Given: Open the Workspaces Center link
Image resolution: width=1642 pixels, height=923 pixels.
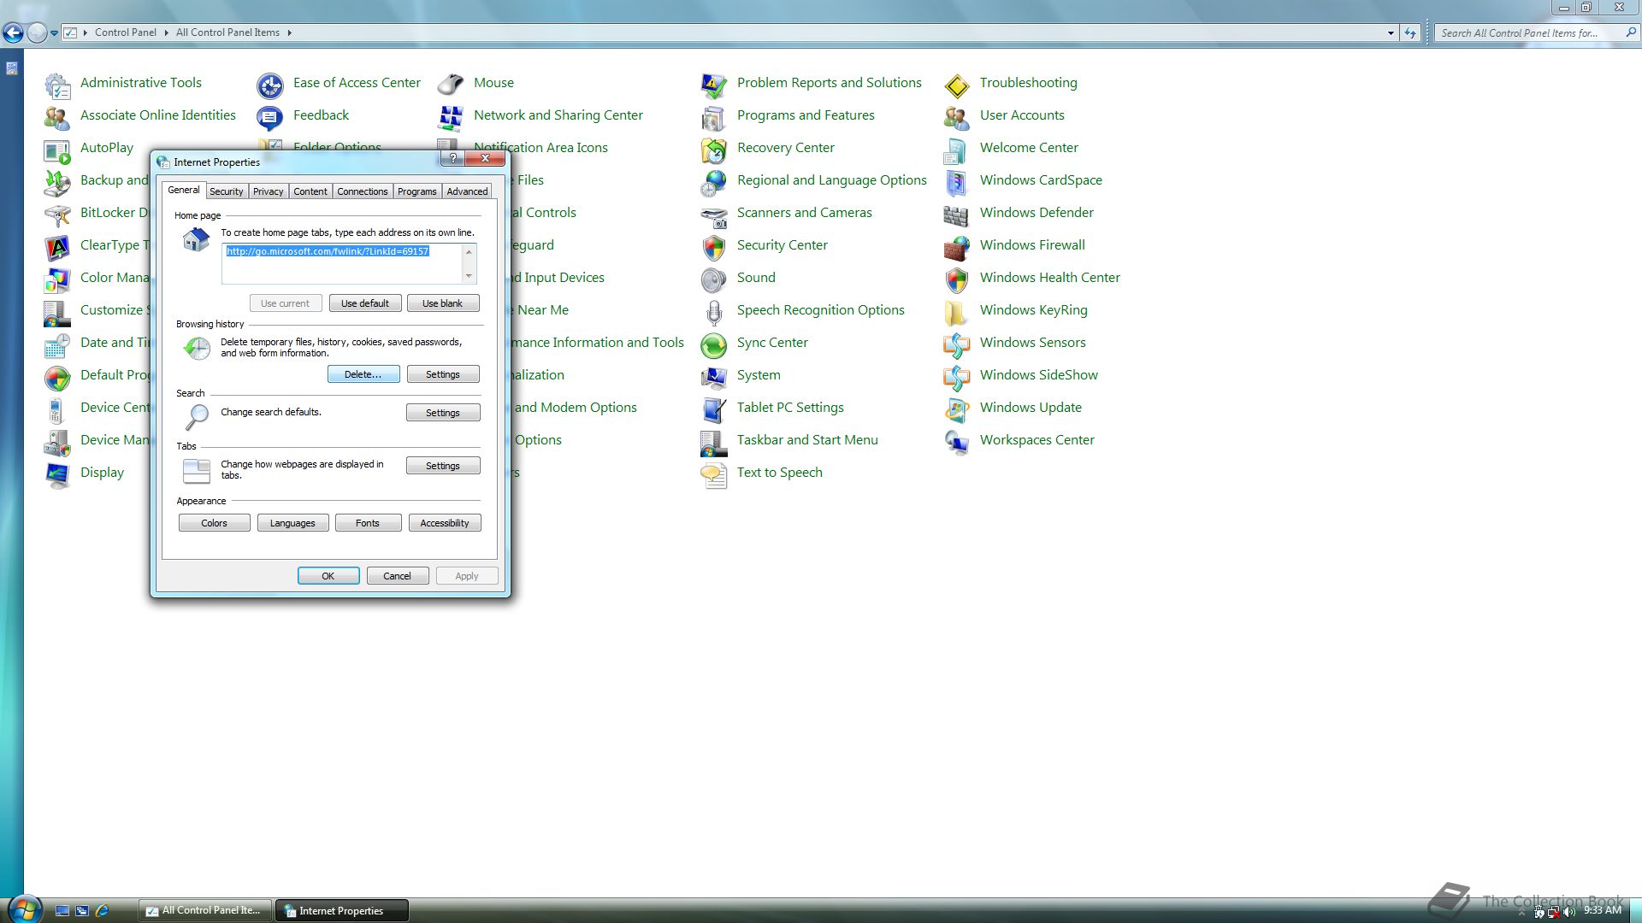Looking at the screenshot, I should (x=1037, y=440).
